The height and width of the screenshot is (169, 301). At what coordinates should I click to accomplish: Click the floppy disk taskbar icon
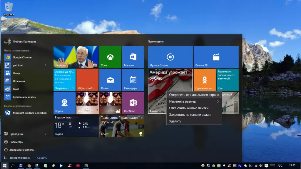click(x=21, y=165)
